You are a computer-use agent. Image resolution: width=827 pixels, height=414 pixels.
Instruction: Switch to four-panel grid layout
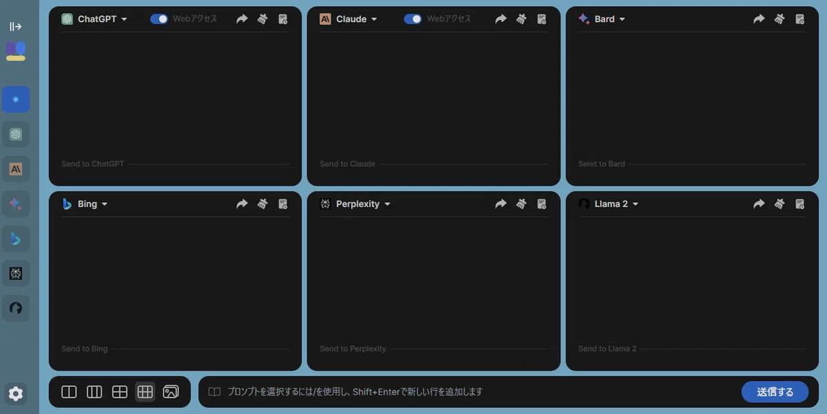(x=120, y=392)
